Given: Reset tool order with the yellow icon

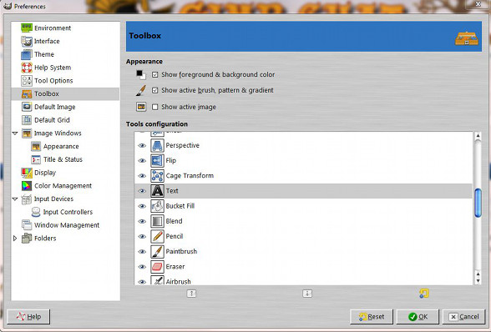Looking at the screenshot, I should (x=424, y=294).
